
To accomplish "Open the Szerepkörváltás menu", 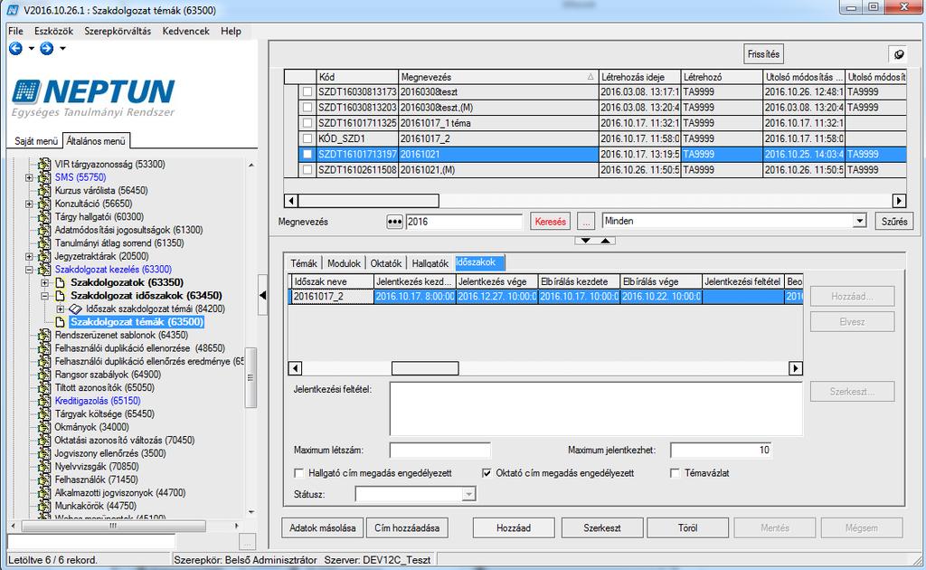I will pos(118,31).
